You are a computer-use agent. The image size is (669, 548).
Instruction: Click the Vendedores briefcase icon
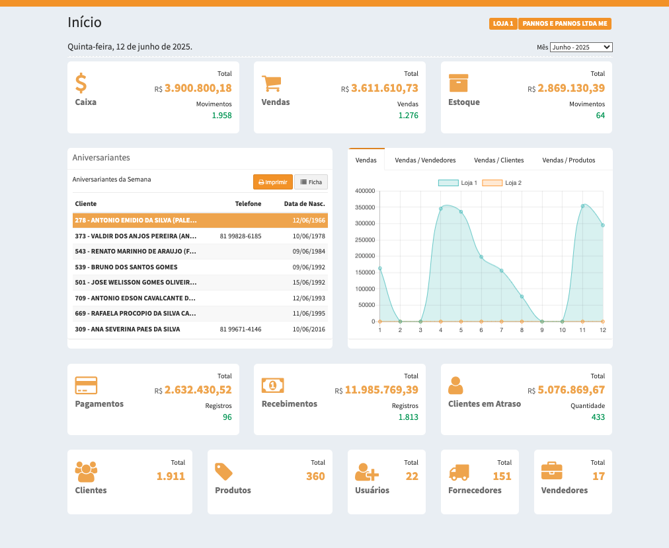[x=551, y=471]
